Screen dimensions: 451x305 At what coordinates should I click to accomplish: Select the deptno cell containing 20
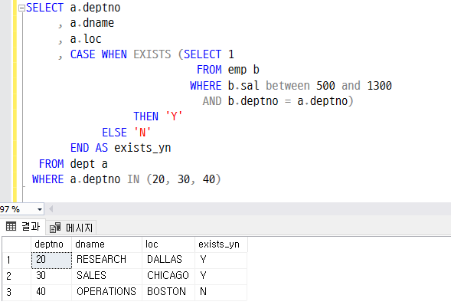pyautogui.click(x=51, y=260)
